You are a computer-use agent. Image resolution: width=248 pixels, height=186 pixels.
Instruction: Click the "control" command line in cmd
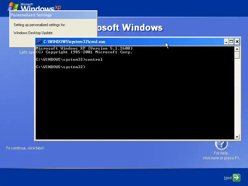pos(69,60)
